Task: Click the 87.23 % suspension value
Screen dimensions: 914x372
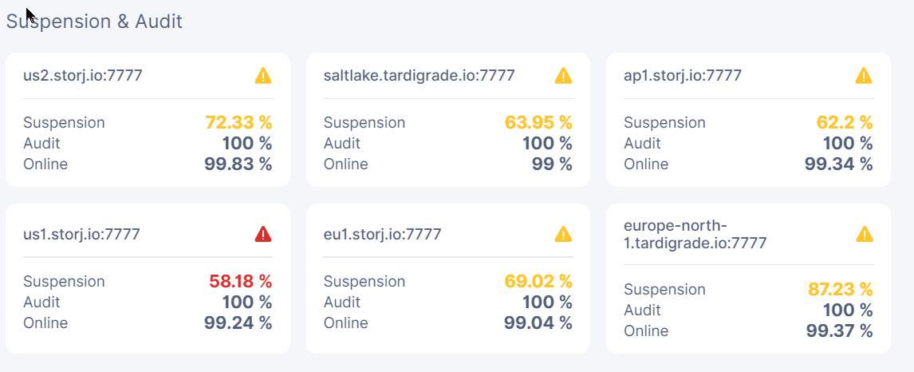Action: click(841, 290)
